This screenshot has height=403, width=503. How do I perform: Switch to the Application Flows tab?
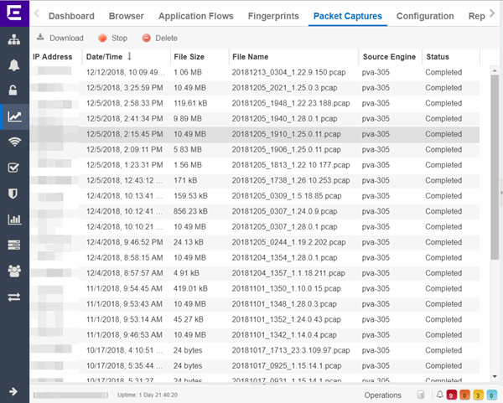click(x=197, y=16)
